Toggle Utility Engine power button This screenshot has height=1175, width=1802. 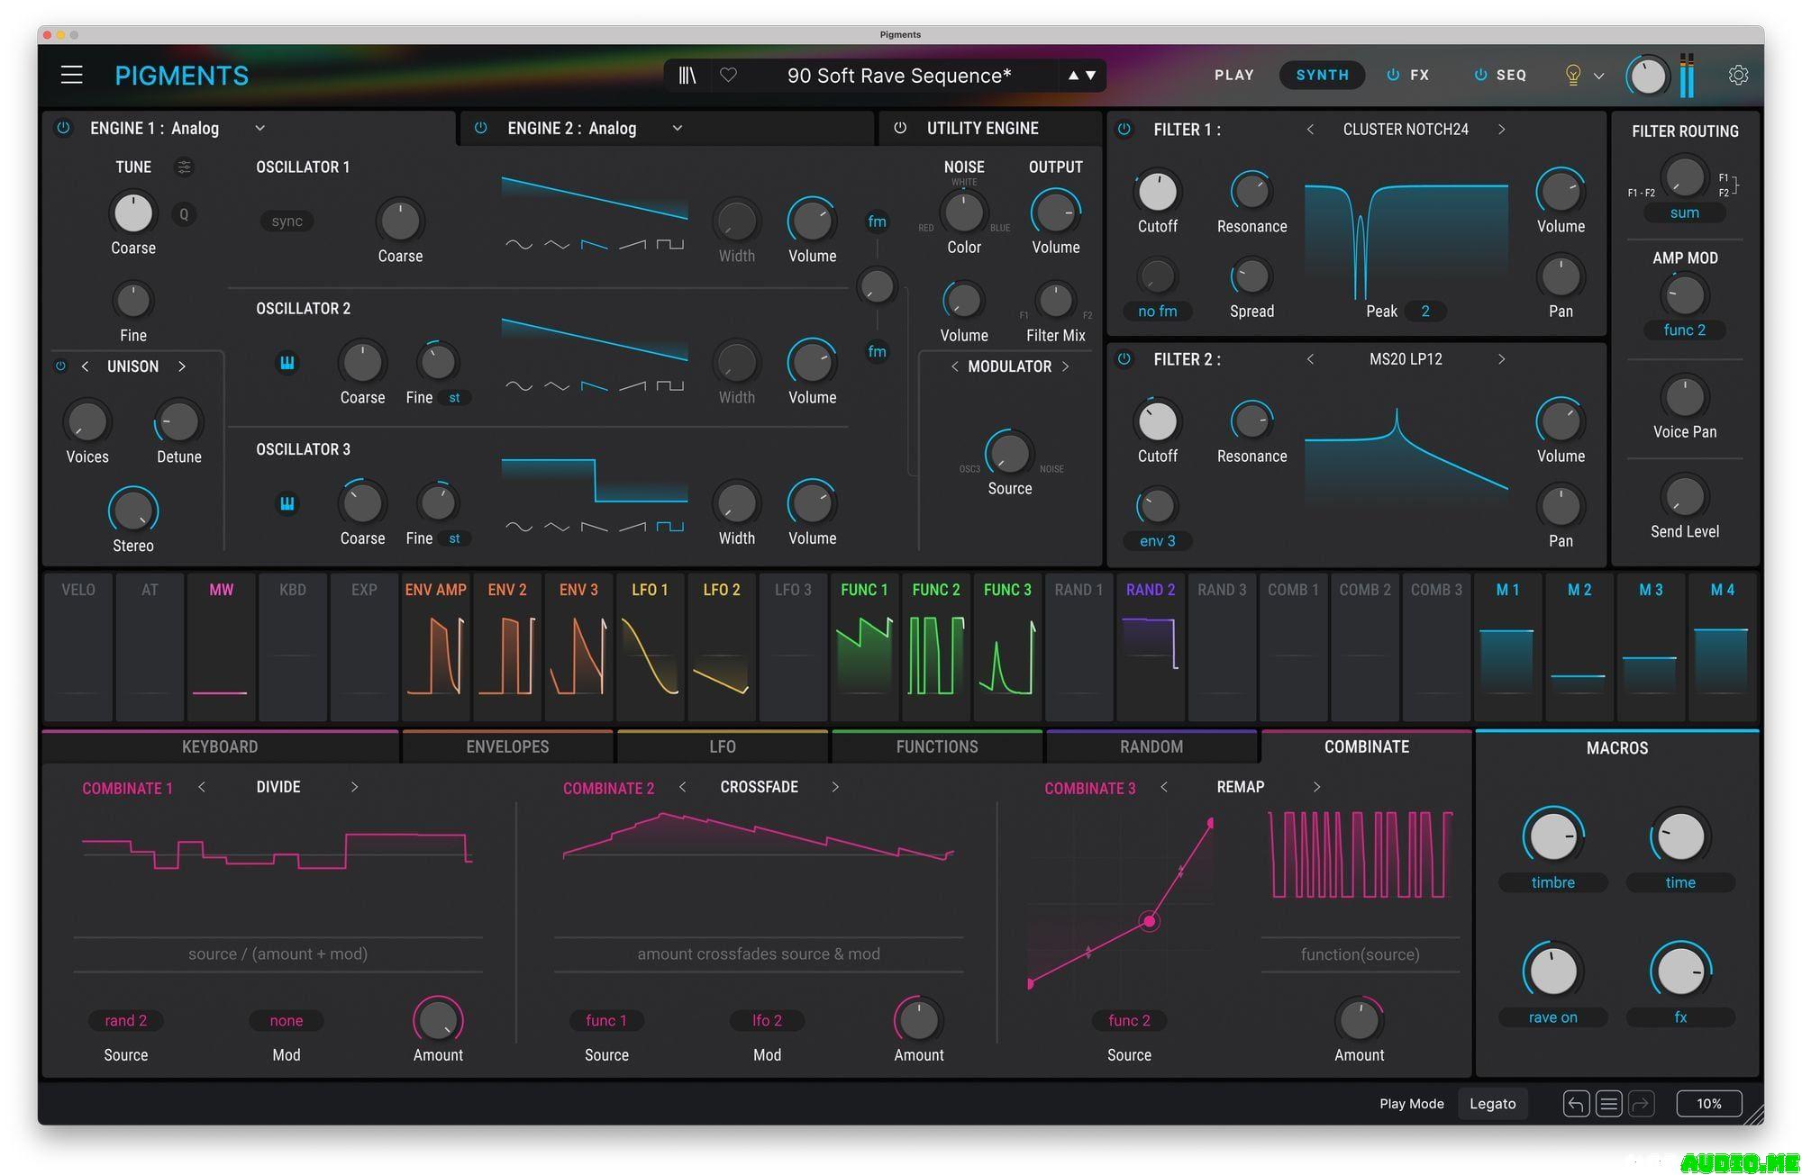(900, 128)
